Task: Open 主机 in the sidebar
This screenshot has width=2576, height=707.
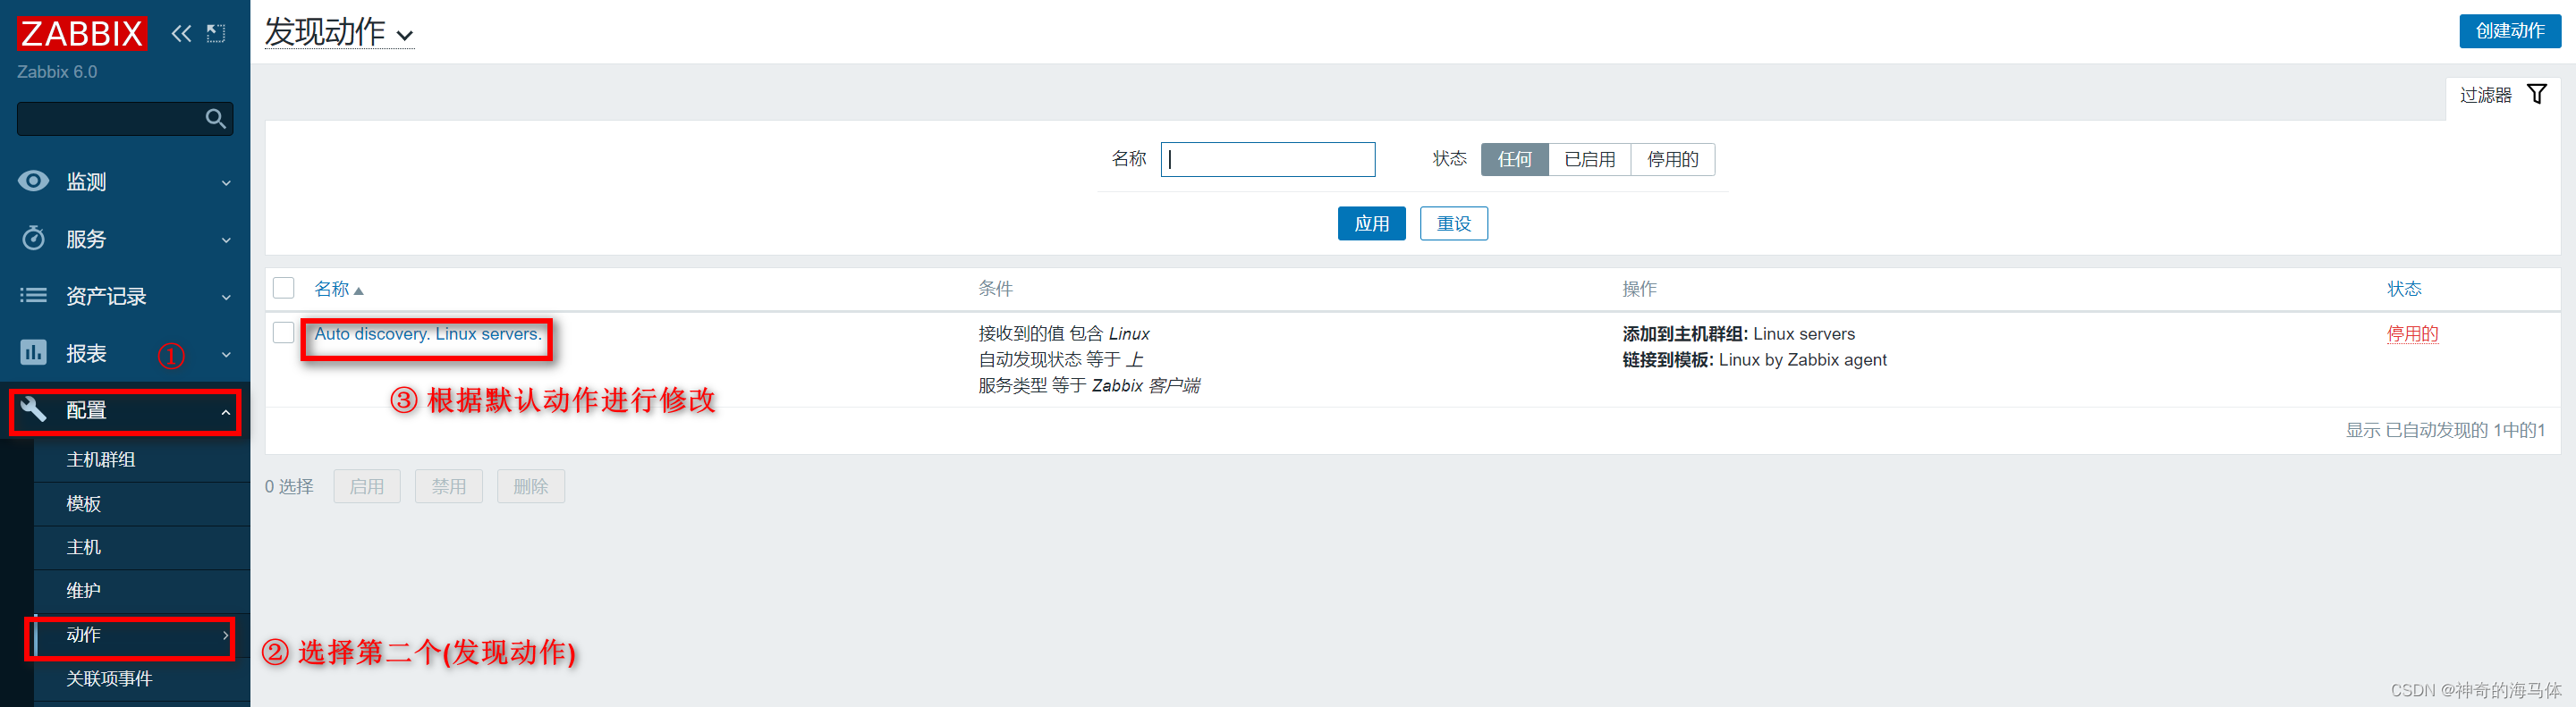Action: coord(84,547)
